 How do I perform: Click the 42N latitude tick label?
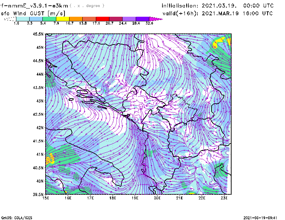pos(39,127)
